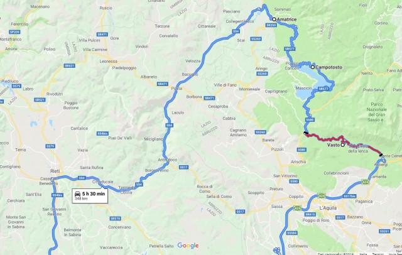Click the A24 green highway shield near Camarda

(366, 182)
